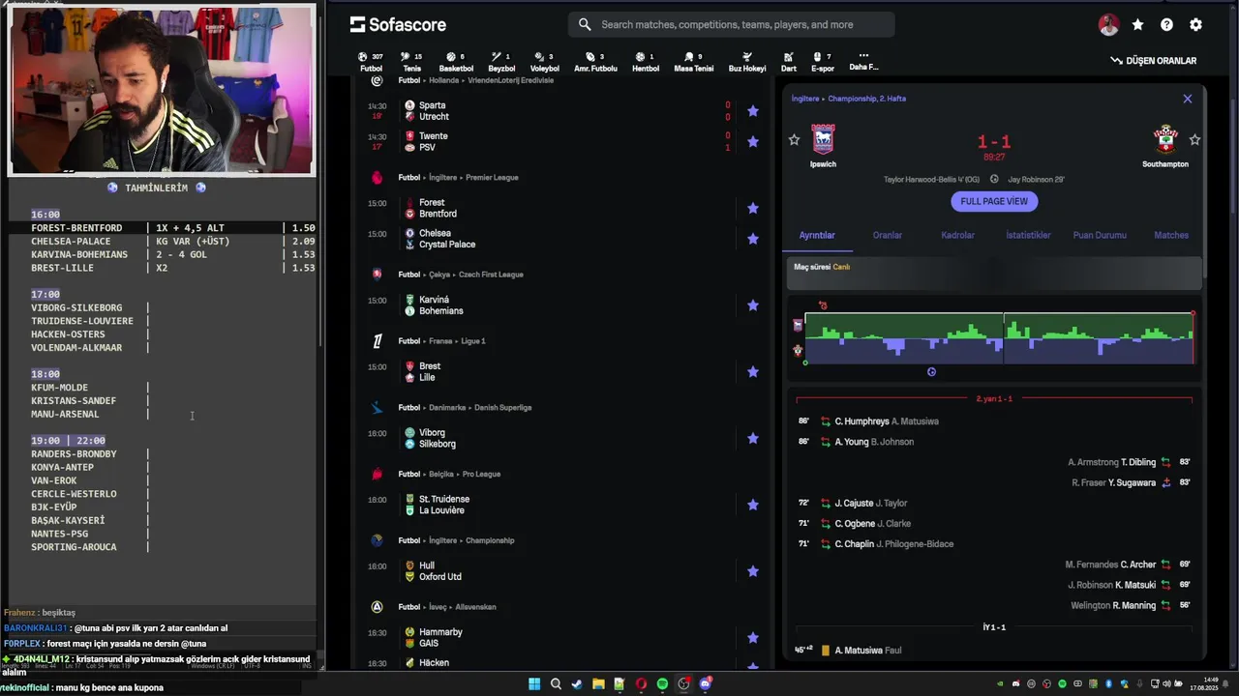Viewport: 1239px width, 696px height.
Task: Open the Premier League competition link
Action: (x=492, y=178)
